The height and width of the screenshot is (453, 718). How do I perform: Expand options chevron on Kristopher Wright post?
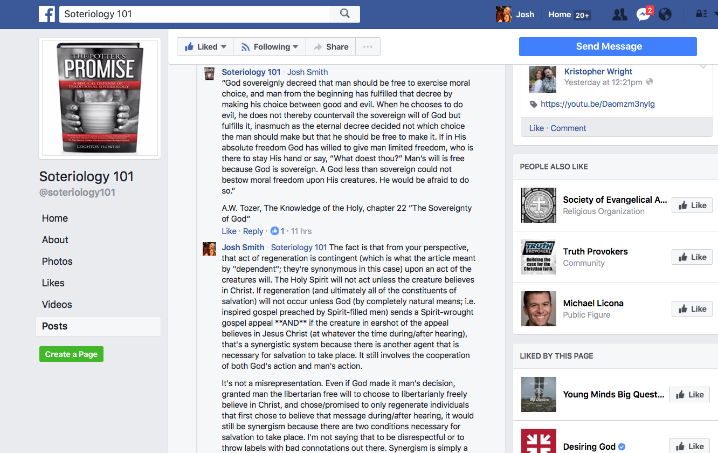click(703, 66)
